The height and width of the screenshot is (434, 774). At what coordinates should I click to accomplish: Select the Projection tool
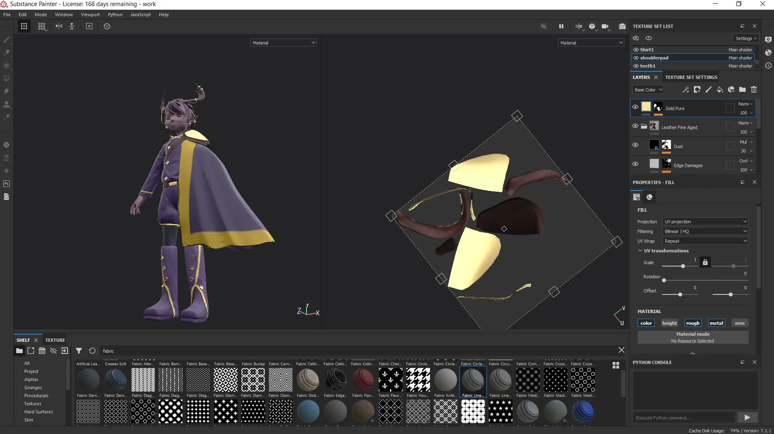[6, 66]
